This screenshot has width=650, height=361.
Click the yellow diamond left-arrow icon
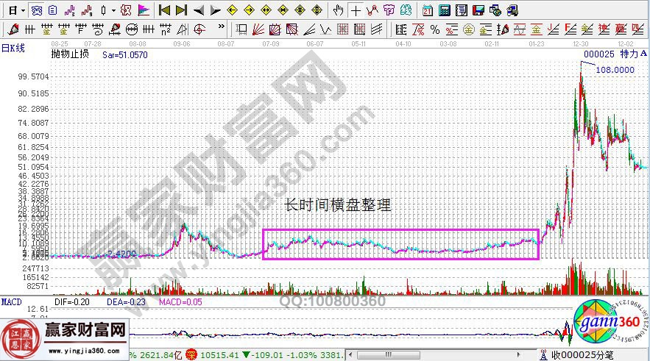point(233,10)
